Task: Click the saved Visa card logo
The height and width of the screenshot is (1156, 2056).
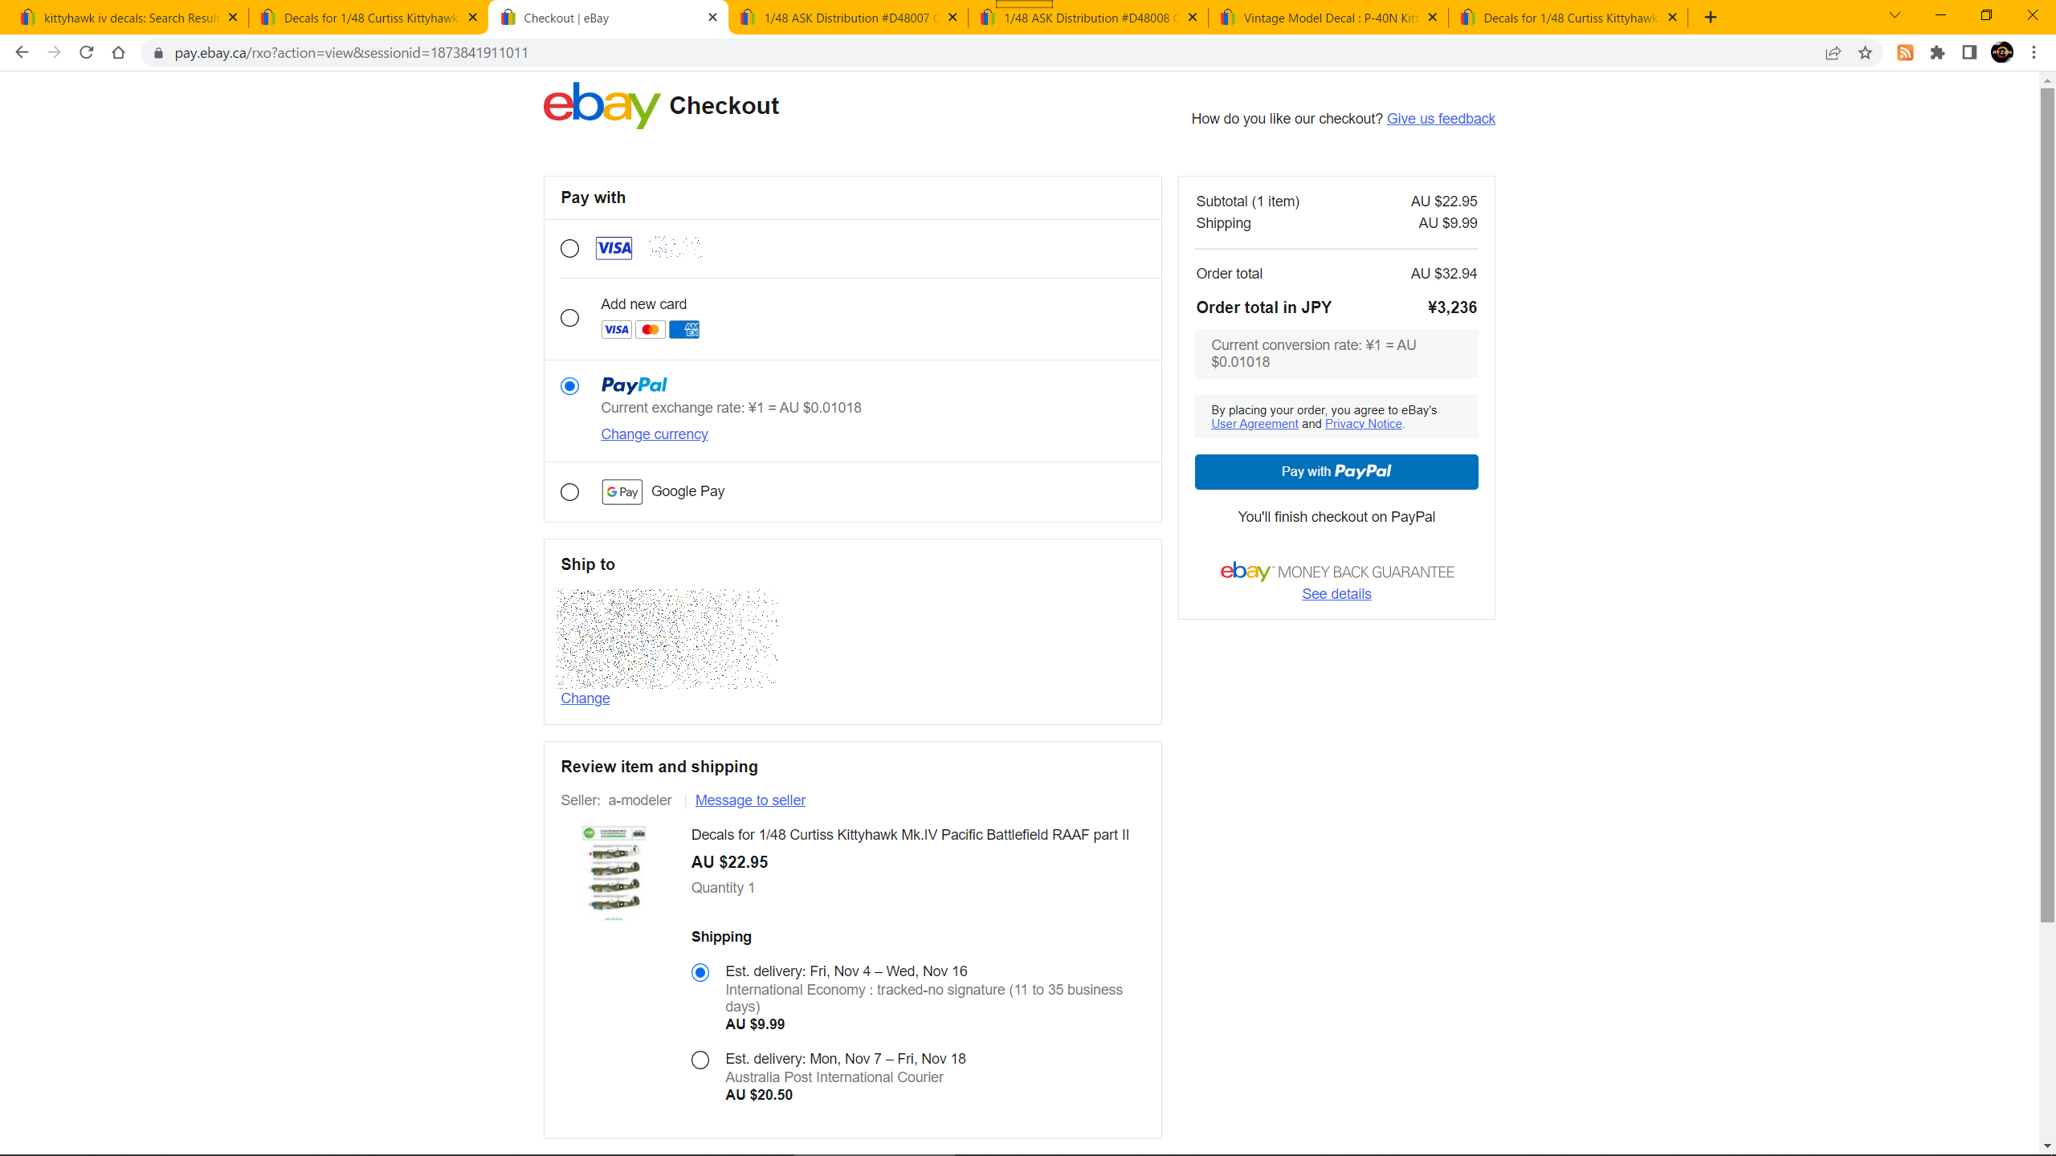Action: (614, 248)
